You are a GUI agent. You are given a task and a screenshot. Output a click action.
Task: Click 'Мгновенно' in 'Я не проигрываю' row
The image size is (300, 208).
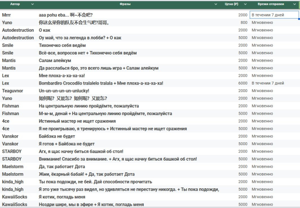coord(262,129)
